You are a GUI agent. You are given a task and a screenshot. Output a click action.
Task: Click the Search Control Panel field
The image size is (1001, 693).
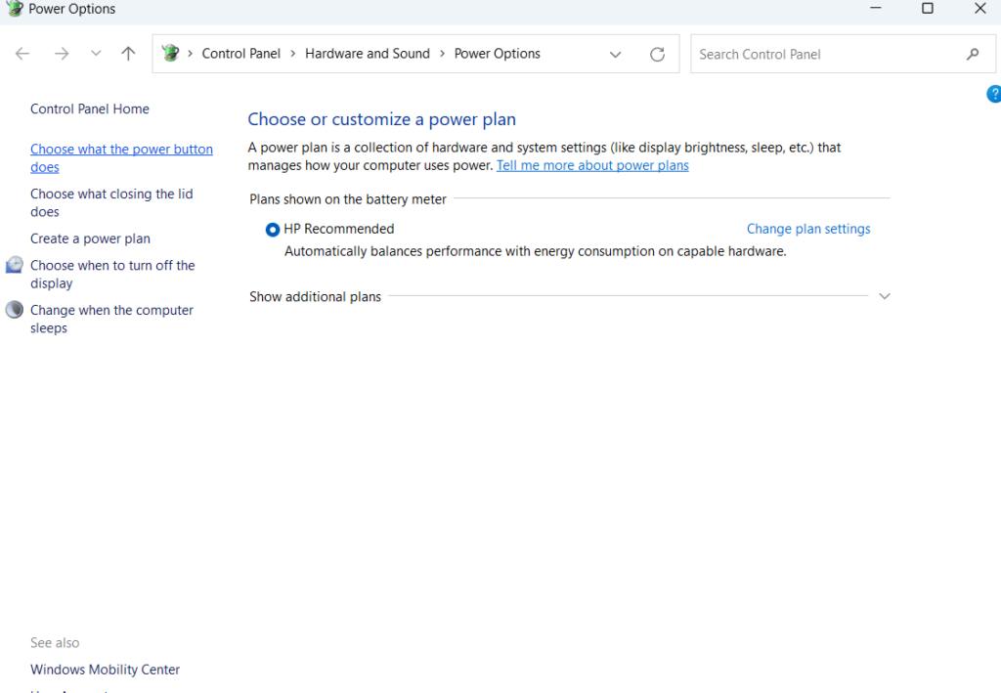pyautogui.click(x=843, y=54)
